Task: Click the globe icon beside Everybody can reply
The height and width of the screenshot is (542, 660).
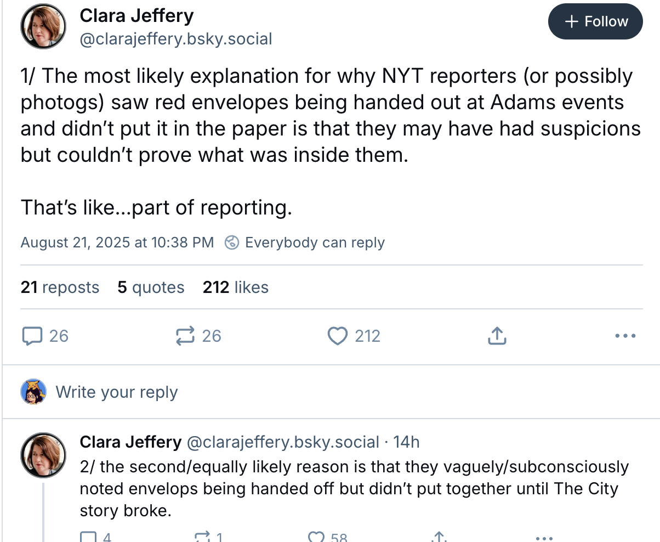Action: (x=232, y=242)
